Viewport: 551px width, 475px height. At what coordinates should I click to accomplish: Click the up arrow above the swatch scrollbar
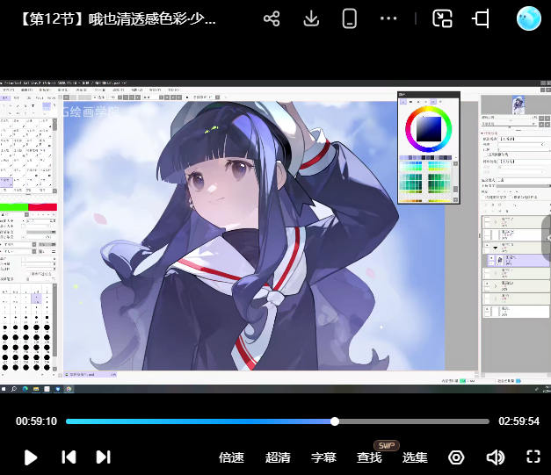coord(455,163)
